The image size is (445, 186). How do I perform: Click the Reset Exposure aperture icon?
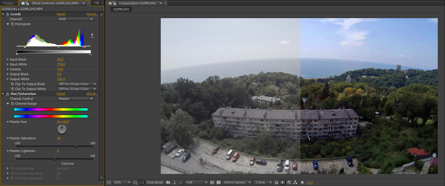coord(302,183)
